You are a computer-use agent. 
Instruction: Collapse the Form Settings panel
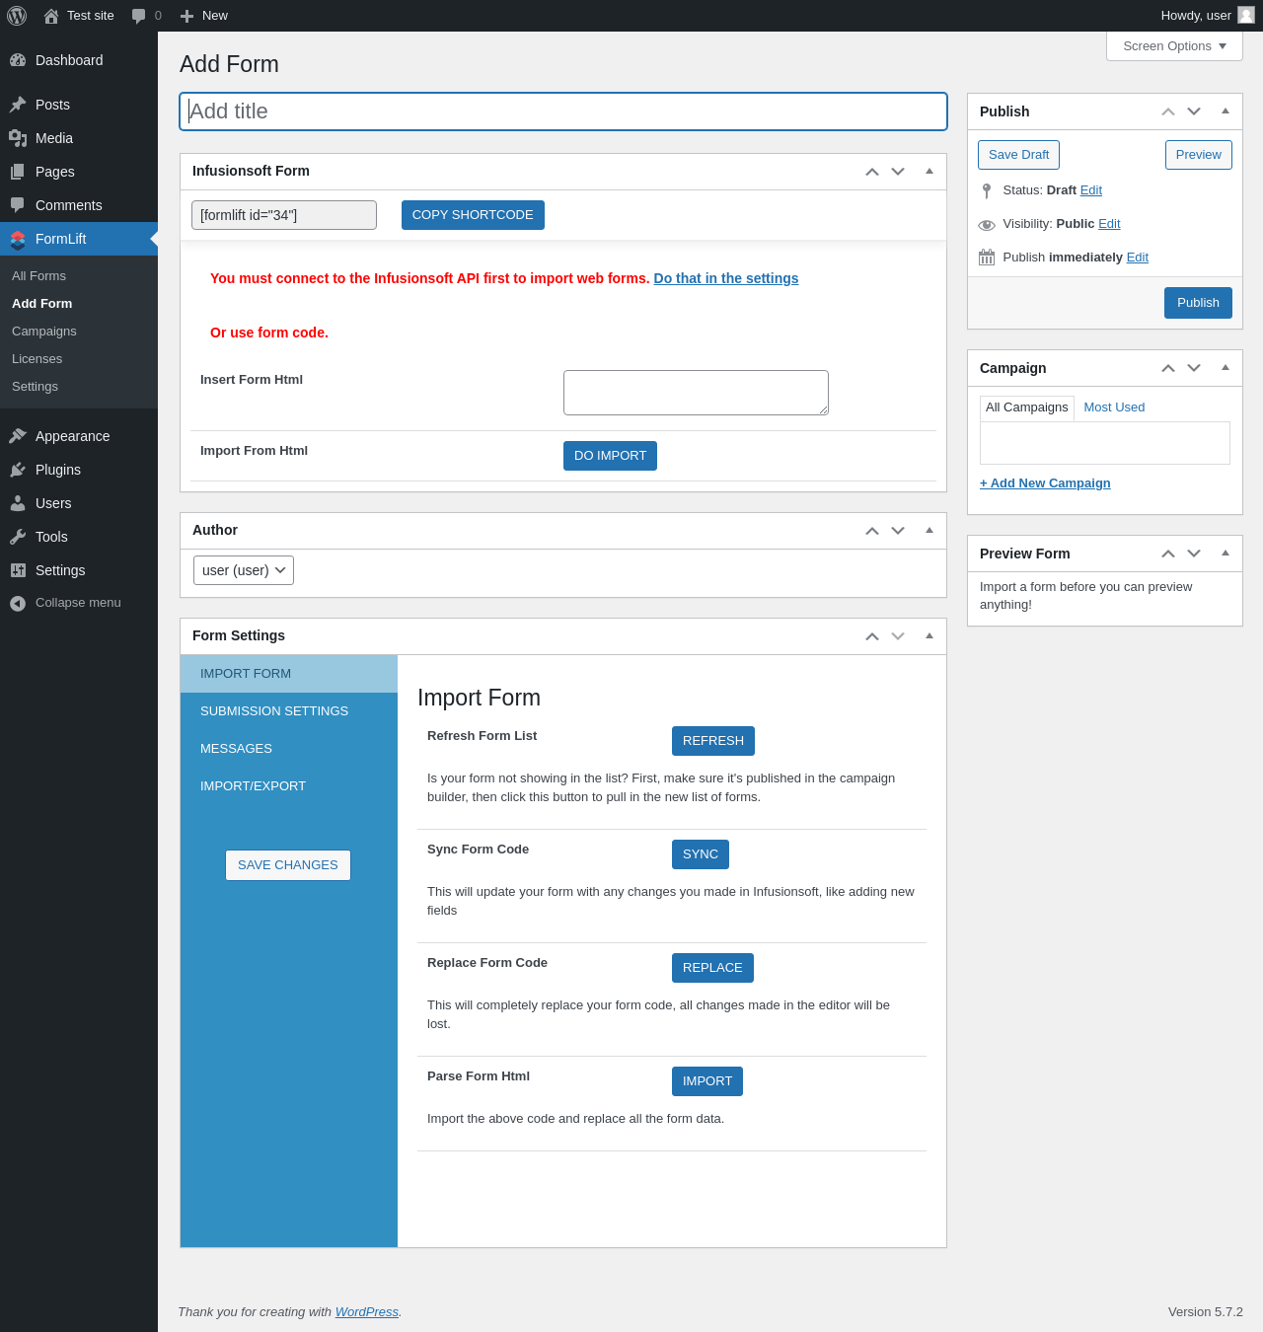pyautogui.click(x=929, y=635)
